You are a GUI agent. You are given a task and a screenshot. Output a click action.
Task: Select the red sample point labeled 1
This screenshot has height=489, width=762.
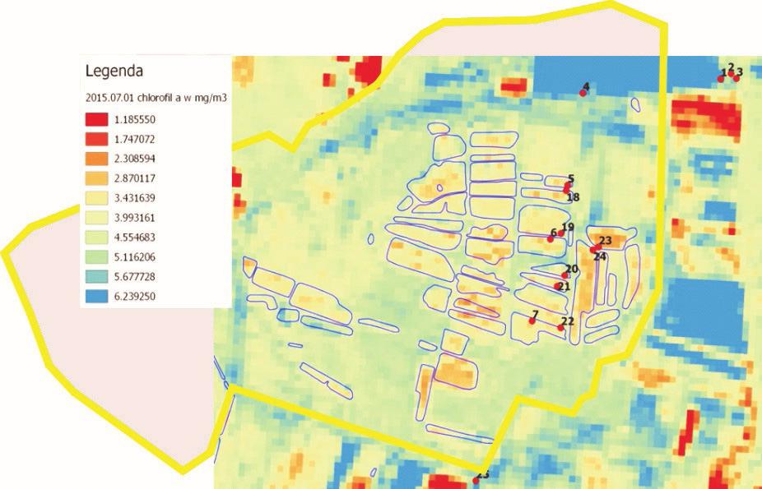[x=721, y=79]
